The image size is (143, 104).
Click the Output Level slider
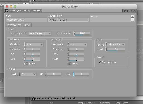point(82,74)
